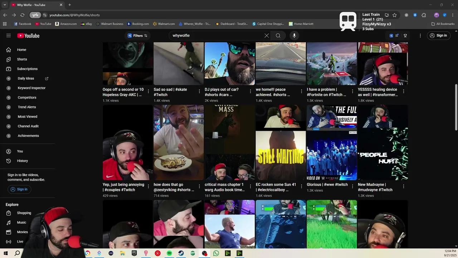Open options menu for 'DJ plays out of car?'
This screenshot has height=258, width=458.
[250, 91]
